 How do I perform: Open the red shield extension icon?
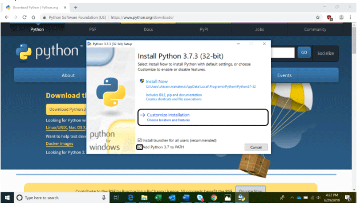tap(329, 18)
